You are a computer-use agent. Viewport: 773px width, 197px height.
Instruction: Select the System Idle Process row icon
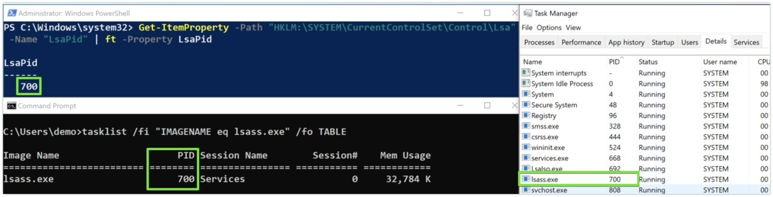click(x=527, y=83)
